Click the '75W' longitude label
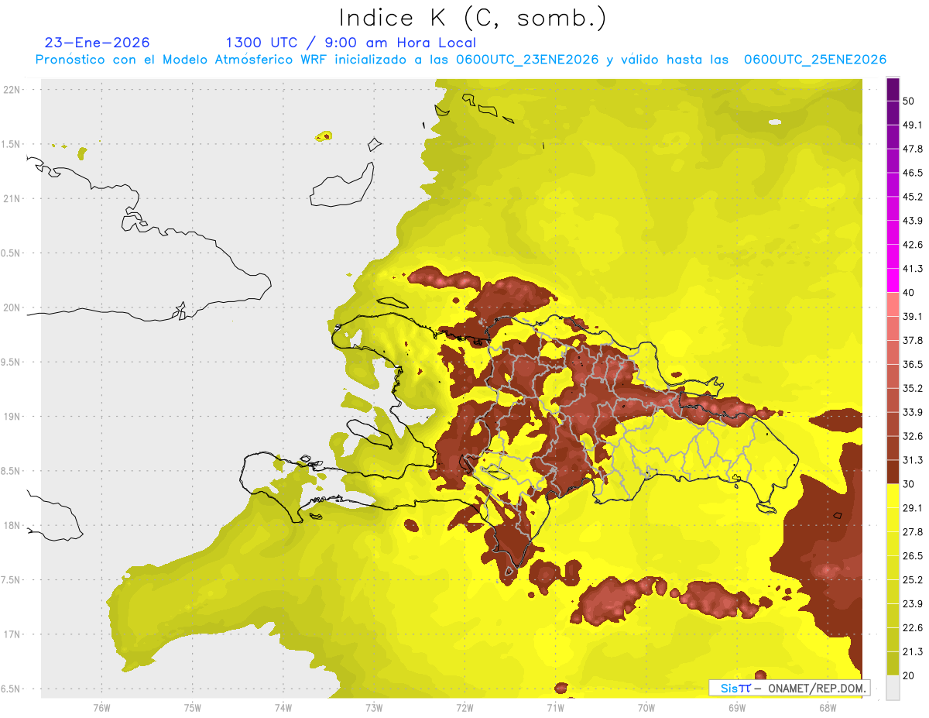 [x=192, y=707]
